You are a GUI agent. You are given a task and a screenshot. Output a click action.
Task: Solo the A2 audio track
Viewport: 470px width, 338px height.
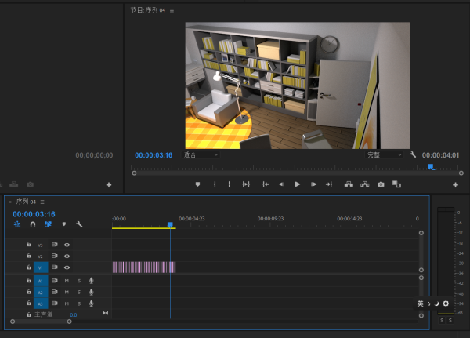[79, 293]
